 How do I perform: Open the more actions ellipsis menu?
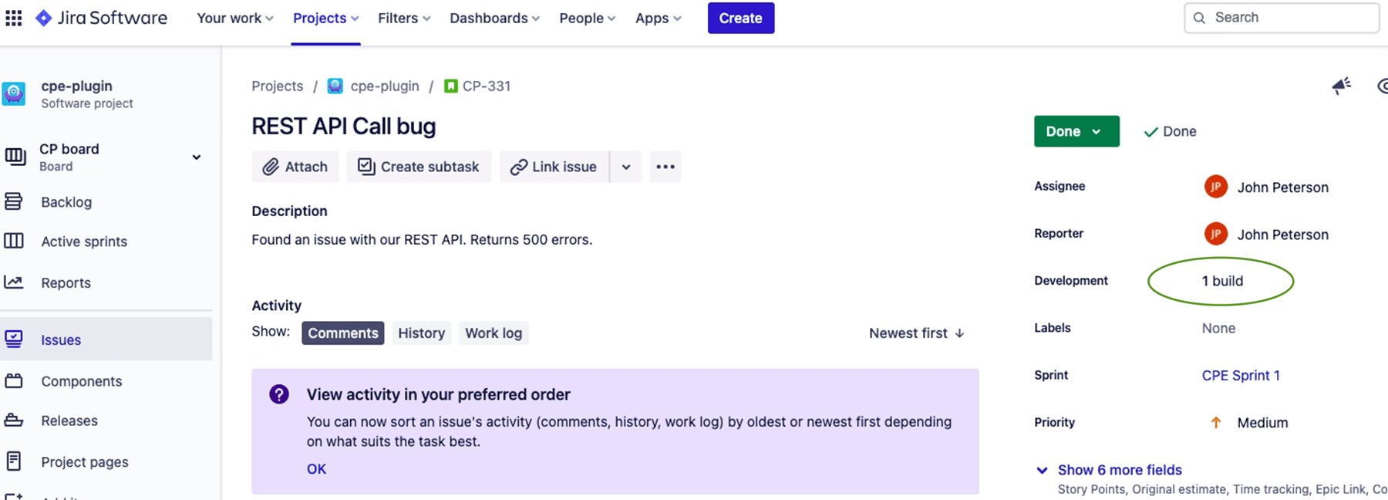point(665,167)
